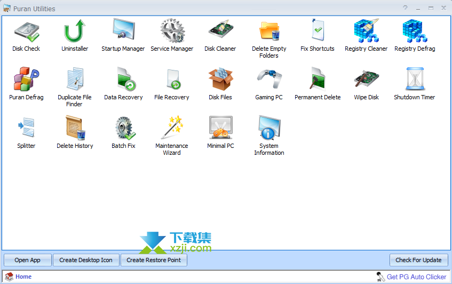The image size is (452, 284).
Task: Click the "Service Manager" label
Action: (x=172, y=49)
